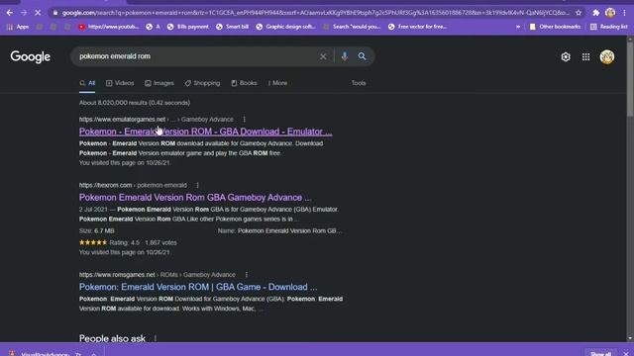Open the Google account avatar
This screenshot has width=634, height=356.
607,57
